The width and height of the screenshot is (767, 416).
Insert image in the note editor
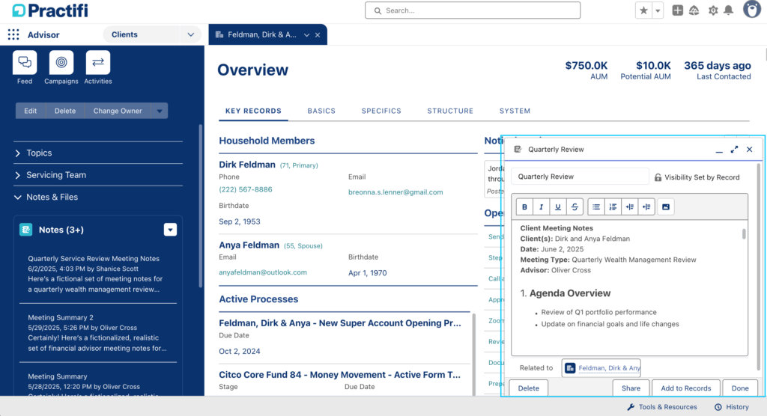[x=666, y=207]
